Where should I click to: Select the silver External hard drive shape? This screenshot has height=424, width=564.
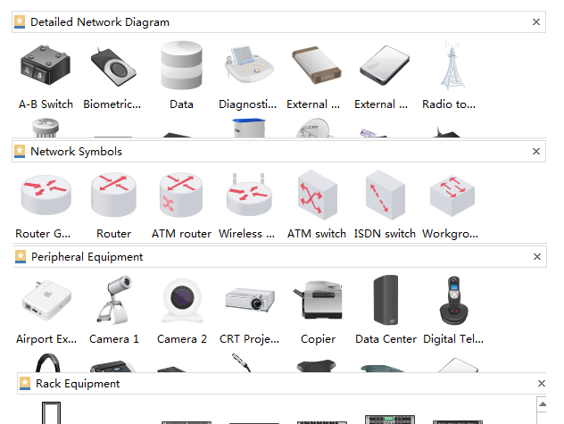click(385, 65)
